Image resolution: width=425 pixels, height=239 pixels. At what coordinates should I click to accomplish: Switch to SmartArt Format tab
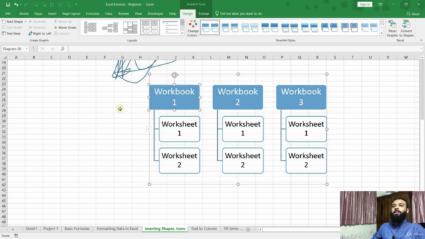click(x=204, y=13)
